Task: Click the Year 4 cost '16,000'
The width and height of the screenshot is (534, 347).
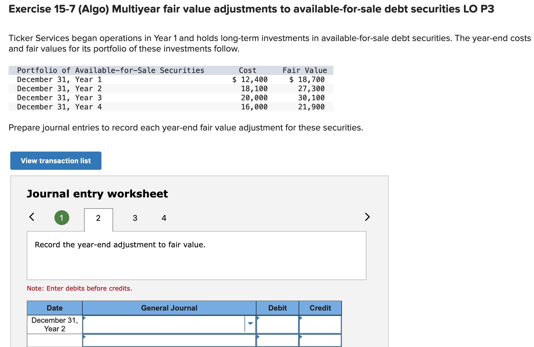Action: tap(254, 107)
